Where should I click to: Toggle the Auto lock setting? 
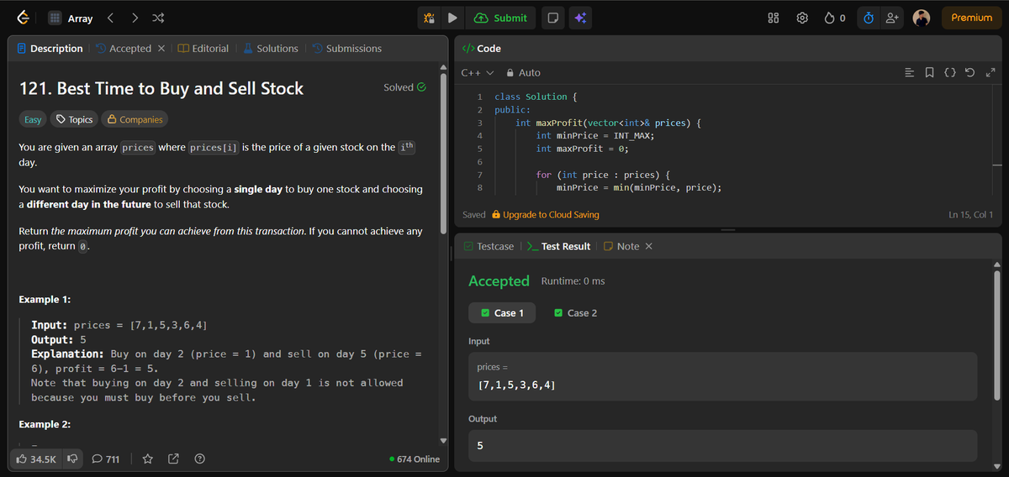pos(522,73)
